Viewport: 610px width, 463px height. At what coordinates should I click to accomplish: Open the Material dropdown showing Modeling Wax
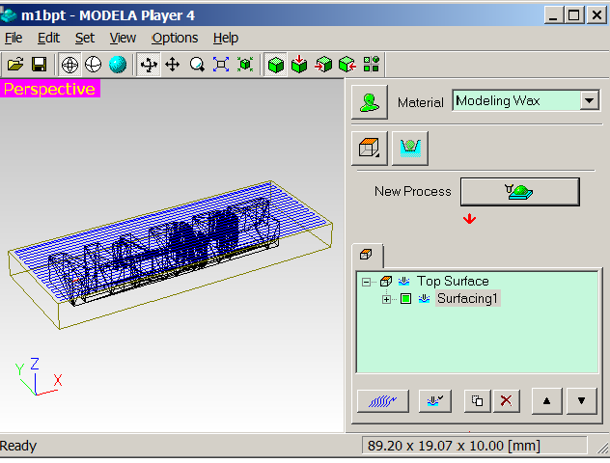pyautogui.click(x=590, y=100)
